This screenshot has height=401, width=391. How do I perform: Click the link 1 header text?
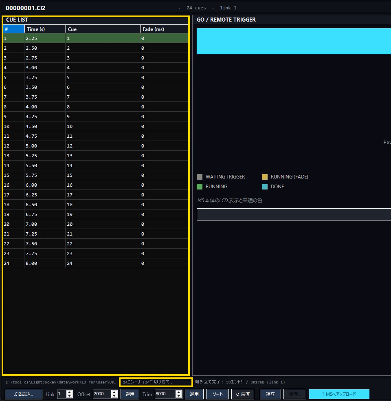tap(228, 8)
